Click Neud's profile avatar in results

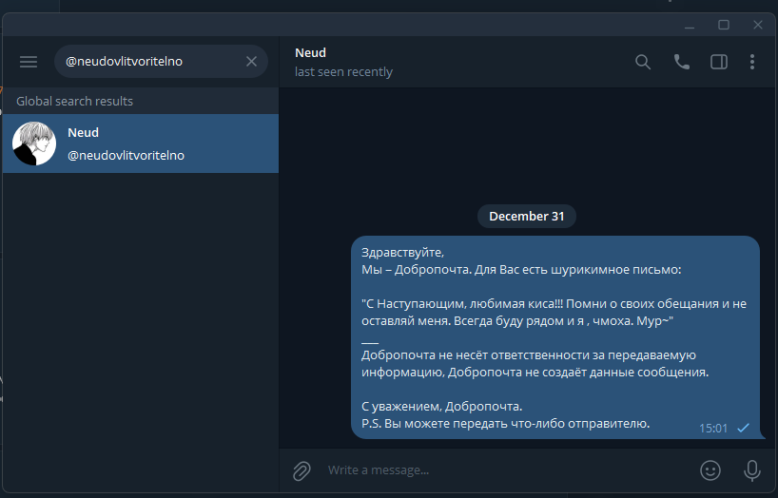pos(34,144)
